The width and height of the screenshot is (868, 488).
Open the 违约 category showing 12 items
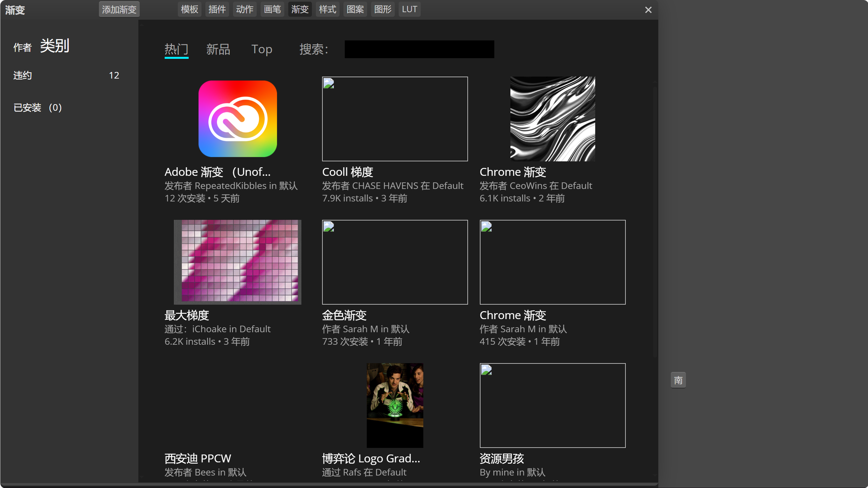click(x=22, y=75)
